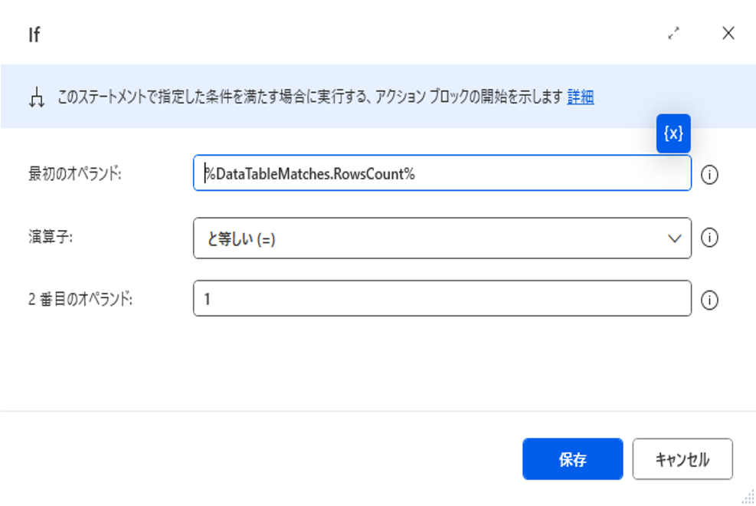Expand the If dialog with the resize arrows icon
The image size is (756, 506).
click(673, 33)
